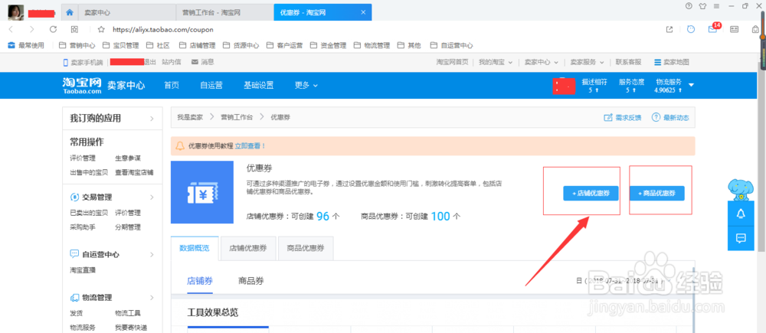Open 基础设置 in blue navbar
This screenshot has width=766, height=333.
[258, 85]
